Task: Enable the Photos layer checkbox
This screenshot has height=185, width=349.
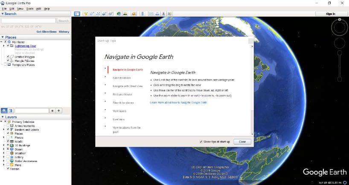Action: point(8,137)
